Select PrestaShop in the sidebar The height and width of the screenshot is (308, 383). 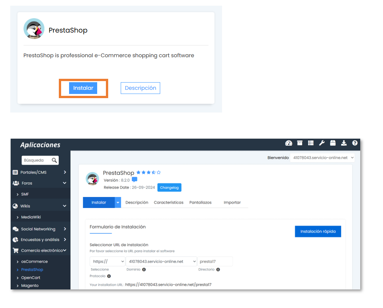point(32,269)
